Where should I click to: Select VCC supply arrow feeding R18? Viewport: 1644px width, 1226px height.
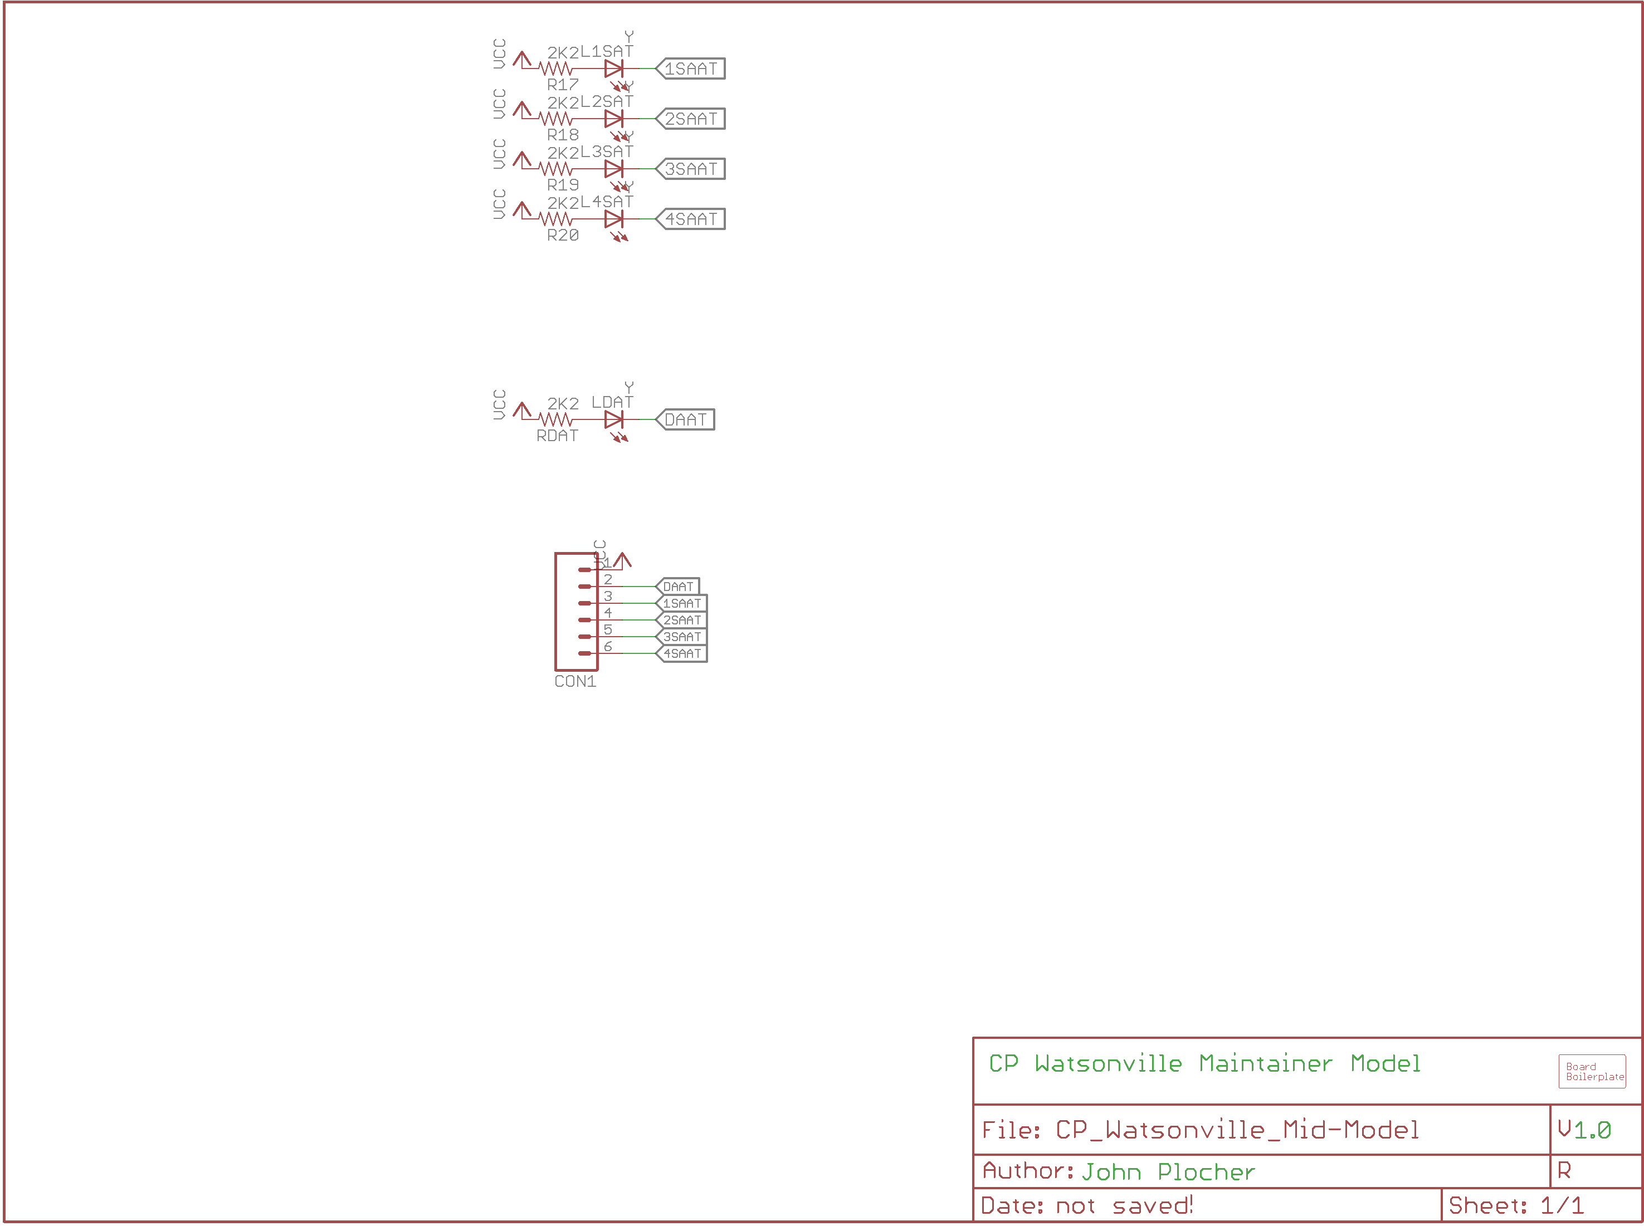point(523,110)
